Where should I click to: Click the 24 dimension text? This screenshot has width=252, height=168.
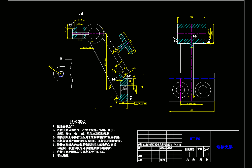(125, 68)
